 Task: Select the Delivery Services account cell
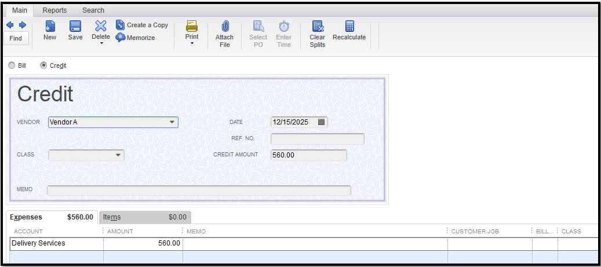click(x=57, y=244)
